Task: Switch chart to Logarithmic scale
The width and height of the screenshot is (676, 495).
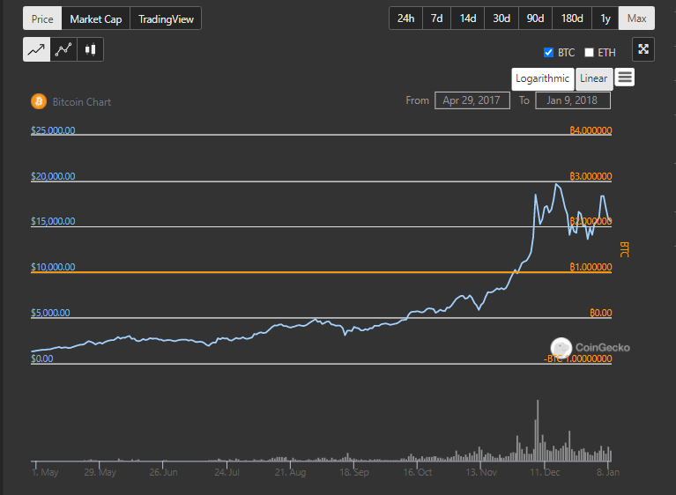Action: pos(543,79)
